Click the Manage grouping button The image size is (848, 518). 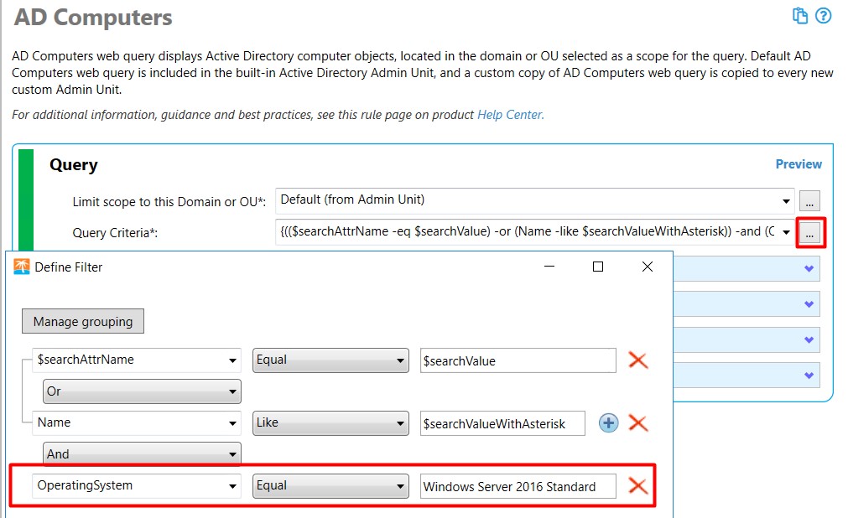pyautogui.click(x=83, y=321)
